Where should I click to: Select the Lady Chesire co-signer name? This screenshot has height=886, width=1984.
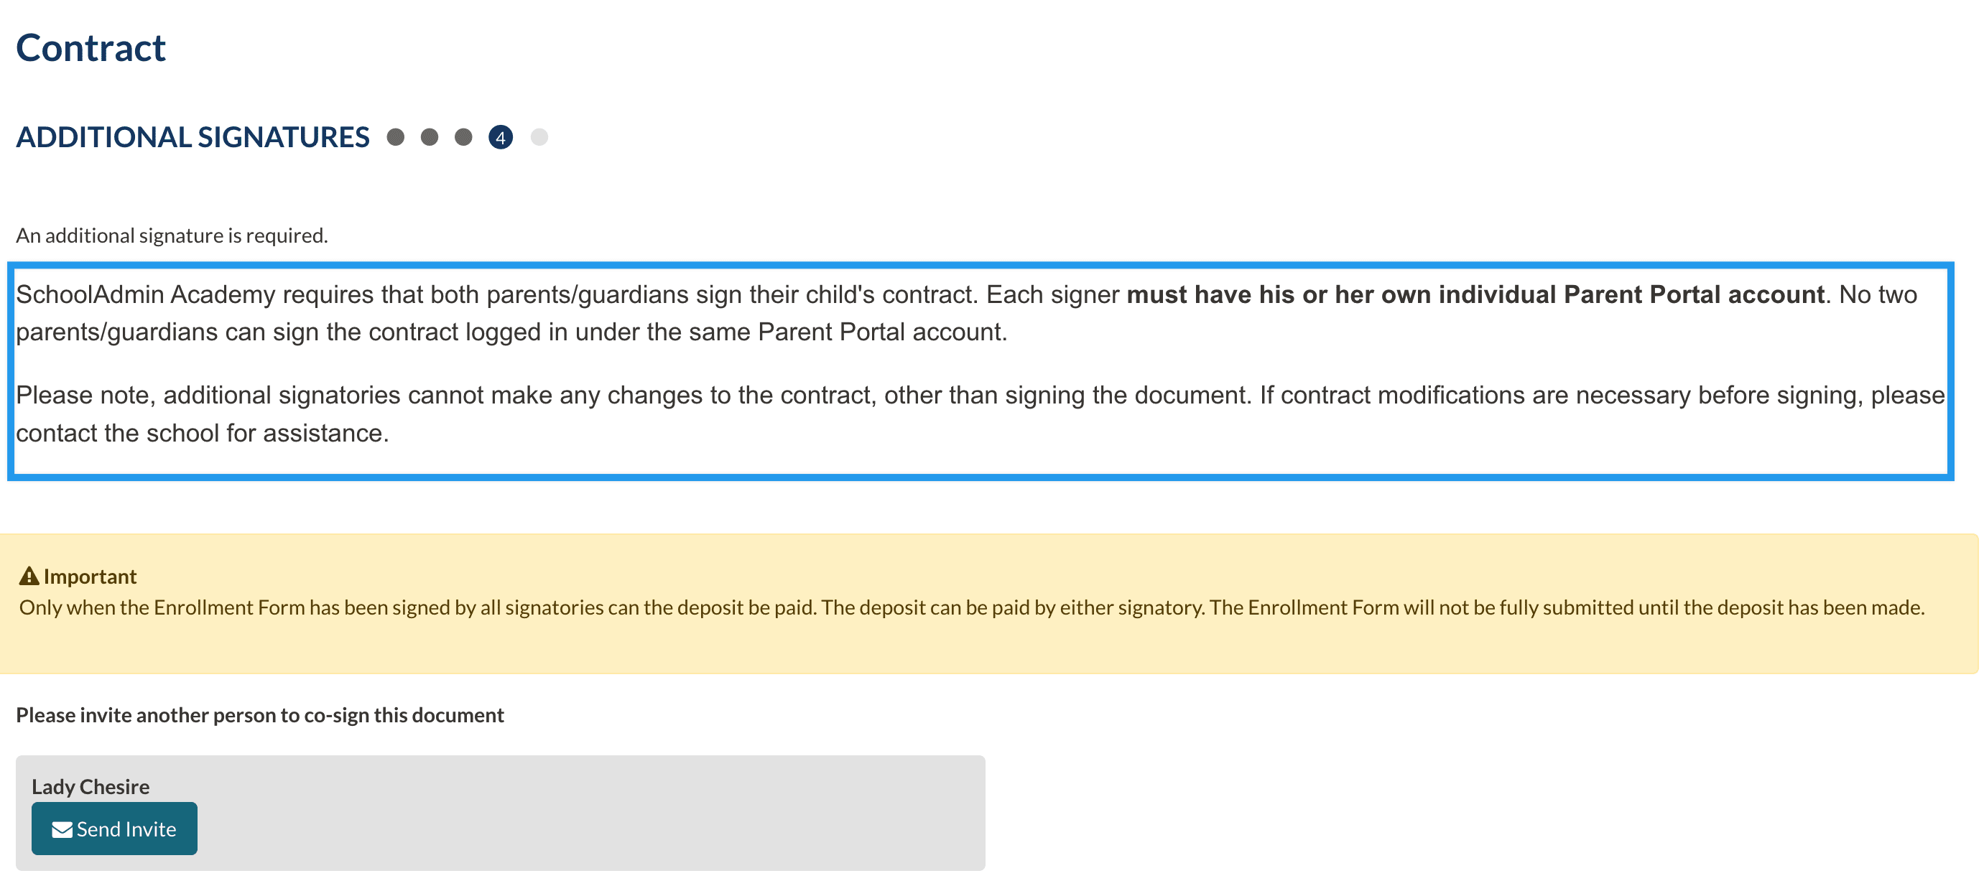tap(90, 786)
